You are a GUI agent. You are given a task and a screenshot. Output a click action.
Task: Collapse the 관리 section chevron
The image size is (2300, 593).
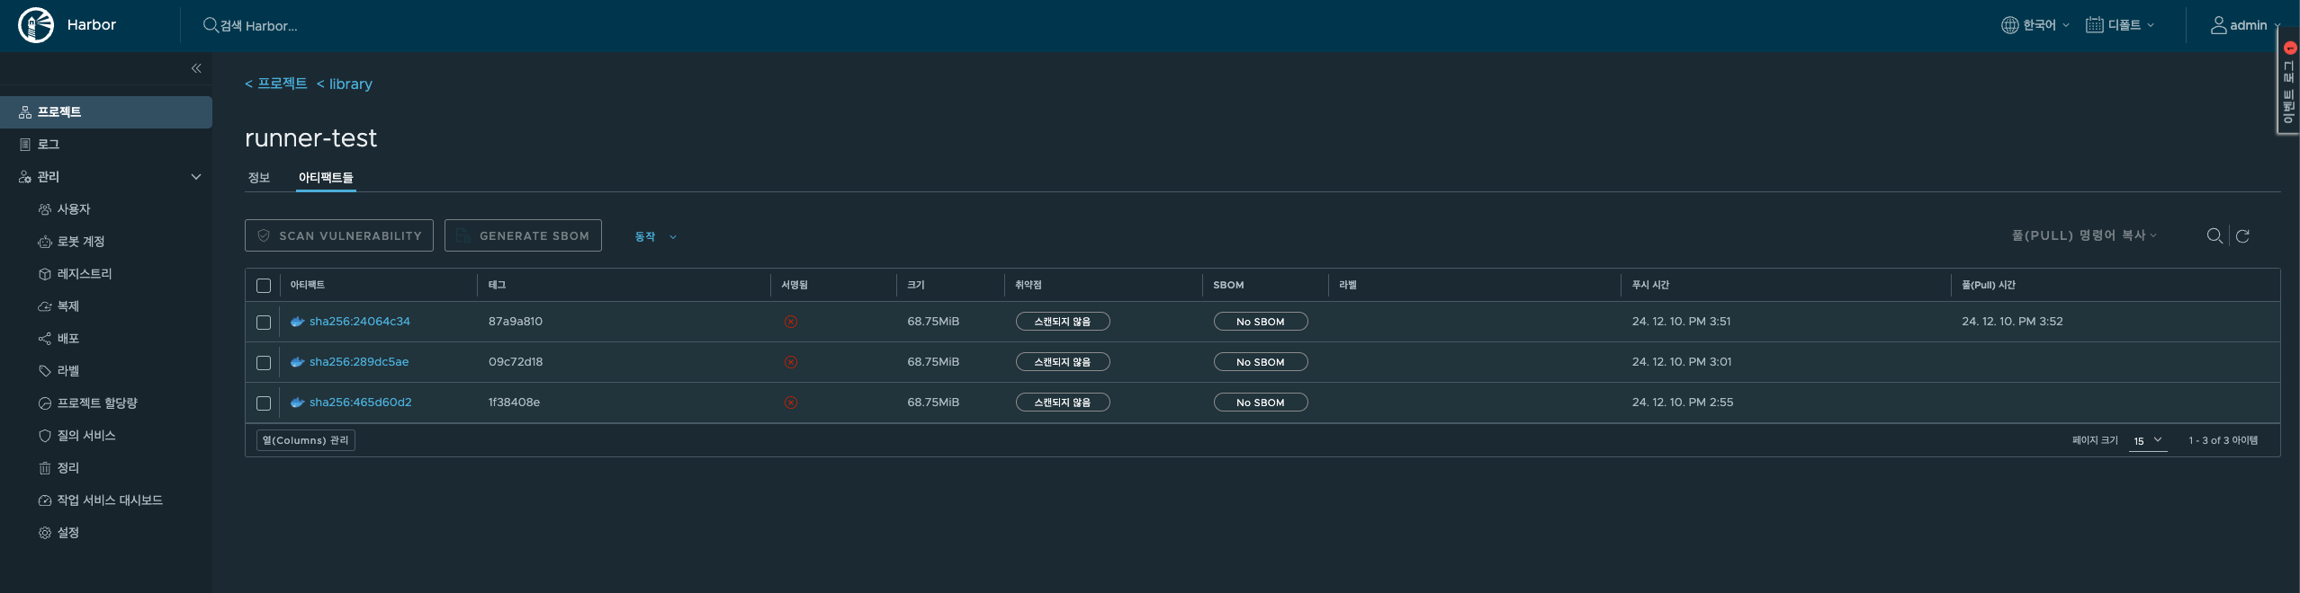point(196,177)
